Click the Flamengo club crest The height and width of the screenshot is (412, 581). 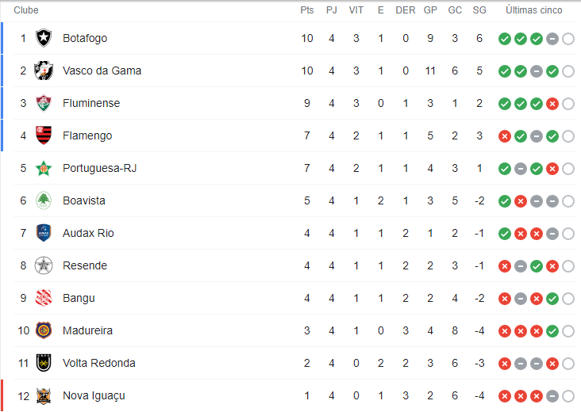coord(44,135)
